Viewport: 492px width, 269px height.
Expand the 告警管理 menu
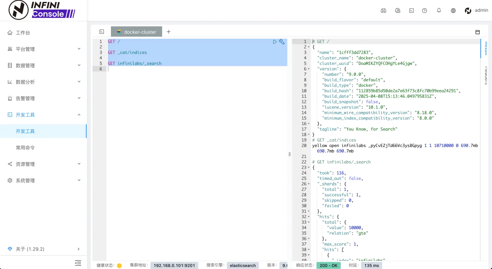click(43, 98)
